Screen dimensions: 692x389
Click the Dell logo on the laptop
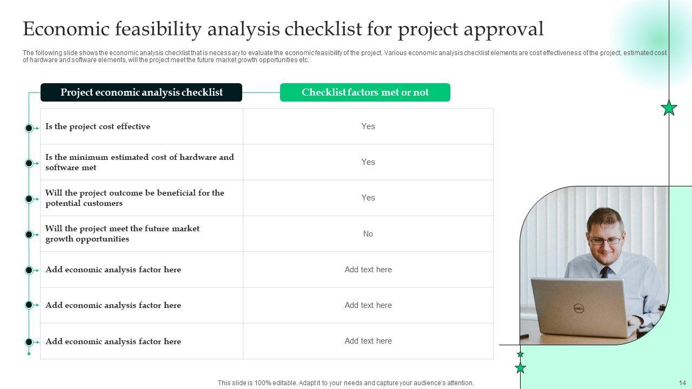click(578, 309)
